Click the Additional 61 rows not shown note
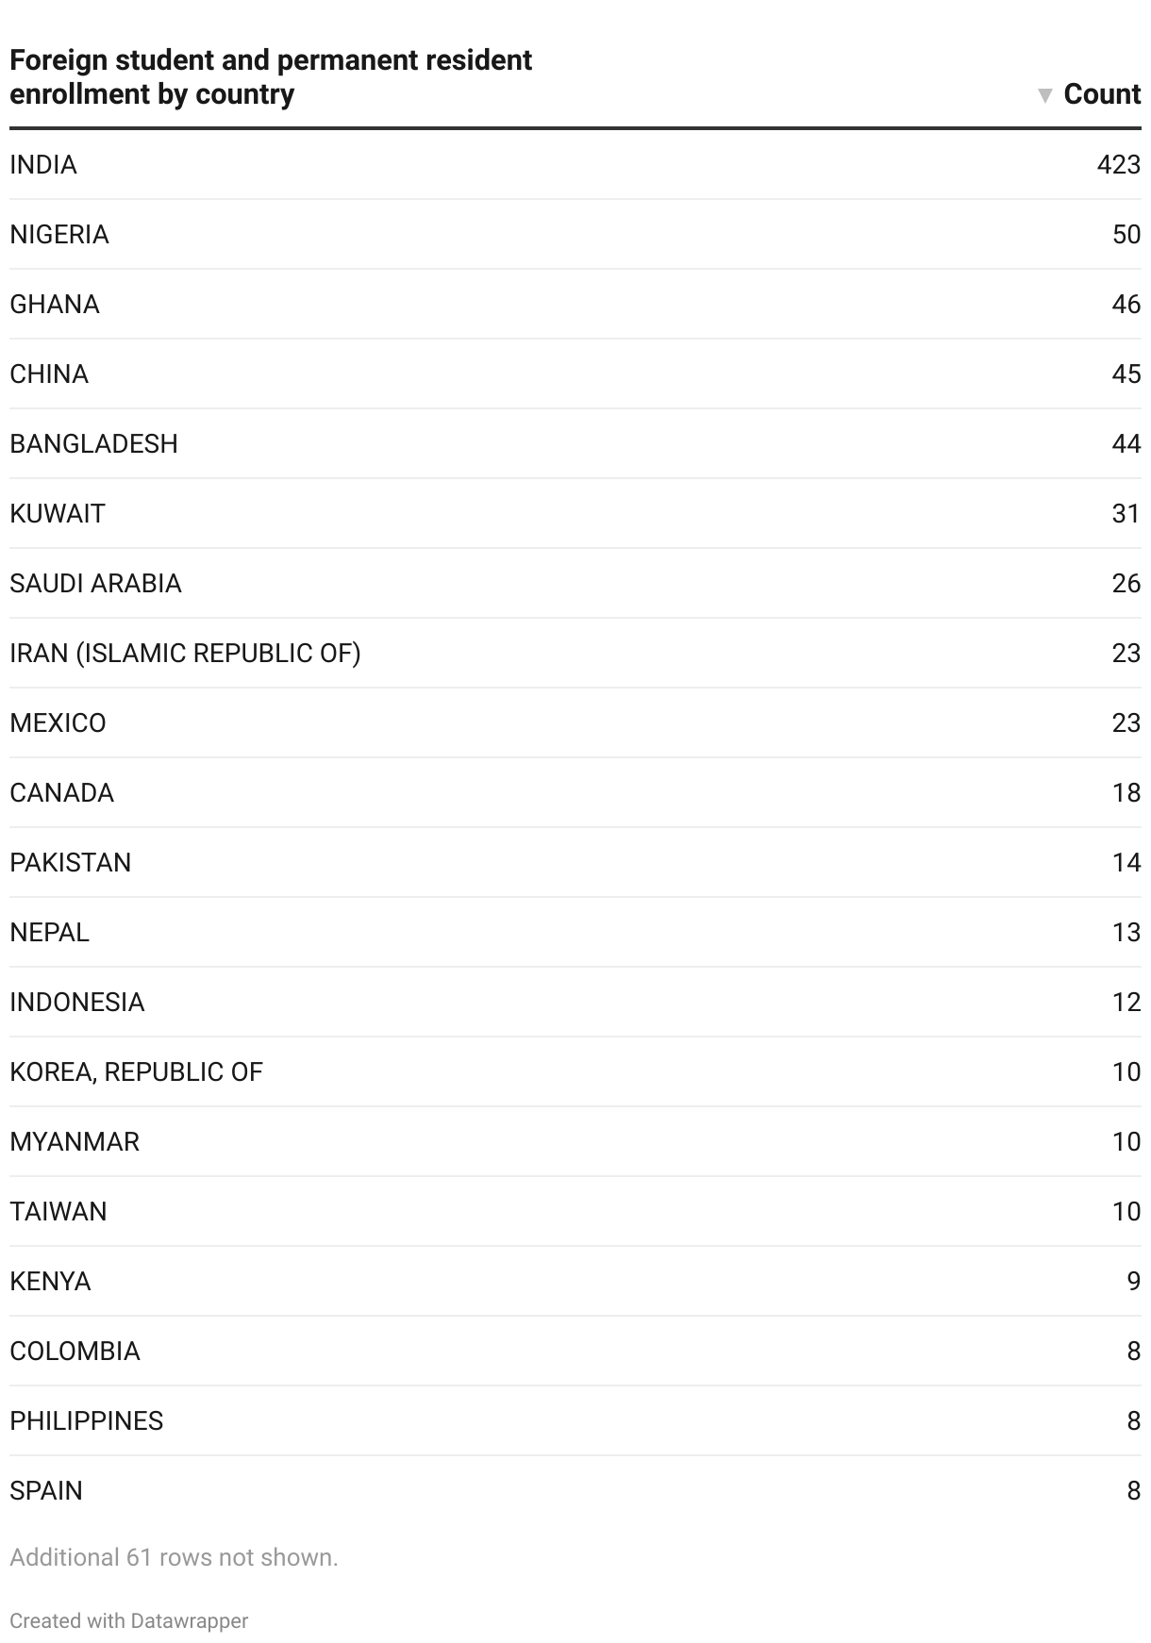The height and width of the screenshot is (1643, 1151). (x=174, y=1557)
